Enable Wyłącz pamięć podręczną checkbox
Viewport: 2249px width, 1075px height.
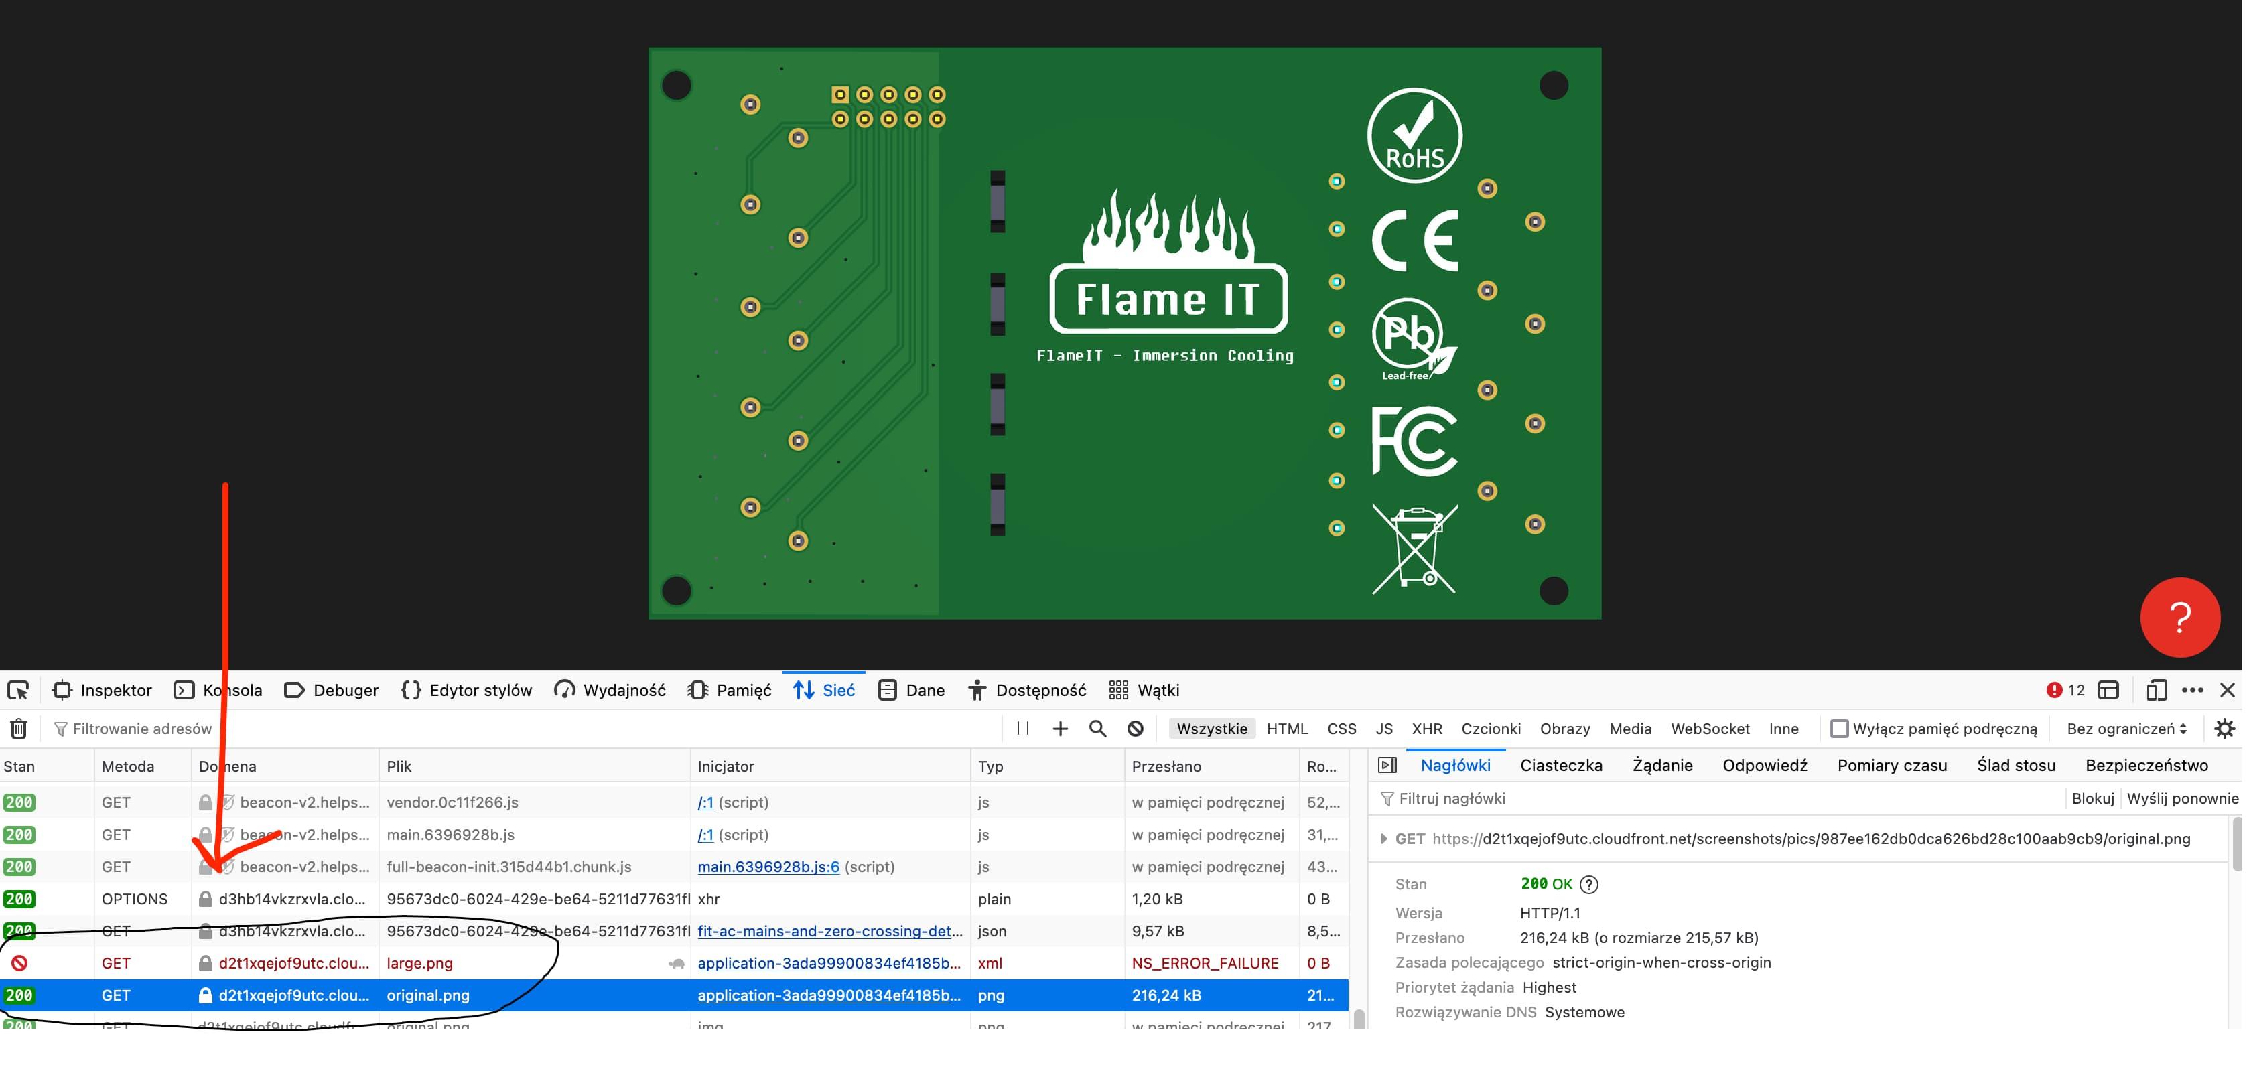[1839, 729]
